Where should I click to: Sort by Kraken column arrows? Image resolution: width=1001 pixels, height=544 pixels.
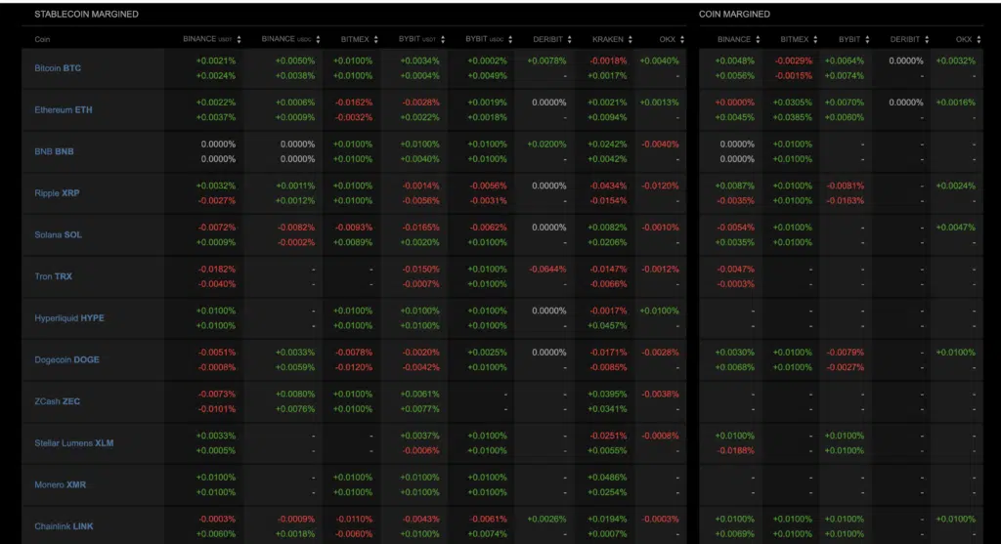(x=631, y=39)
